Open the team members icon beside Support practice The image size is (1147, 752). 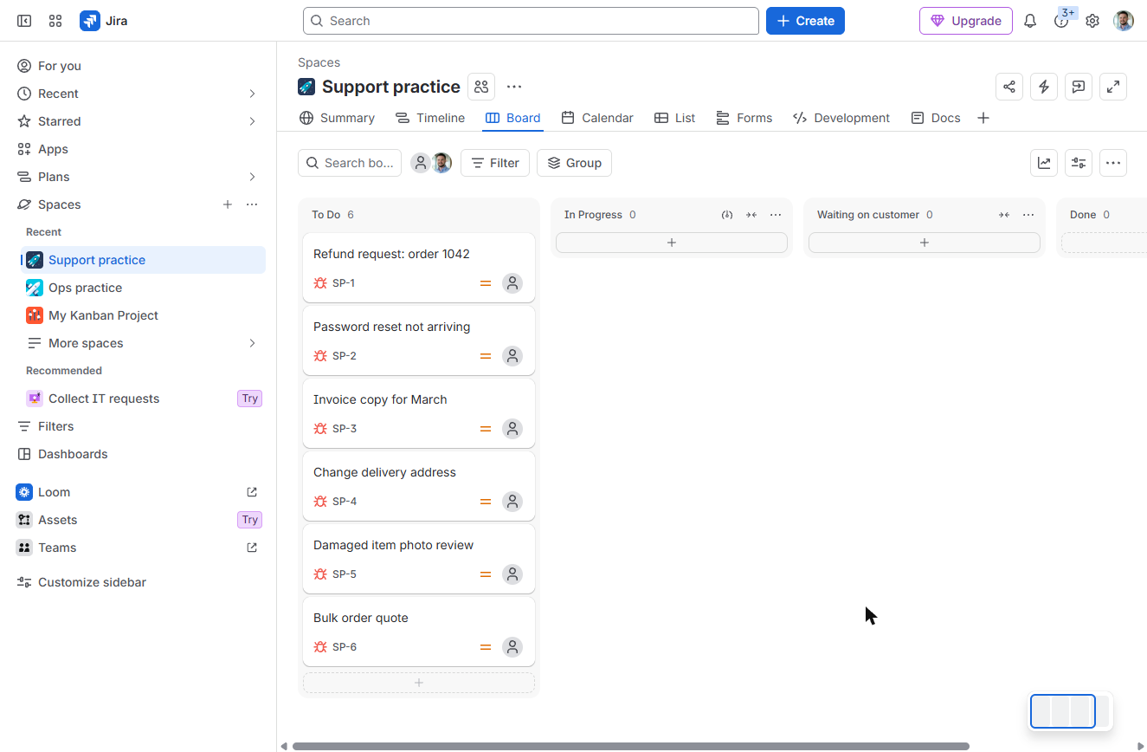[x=481, y=87]
